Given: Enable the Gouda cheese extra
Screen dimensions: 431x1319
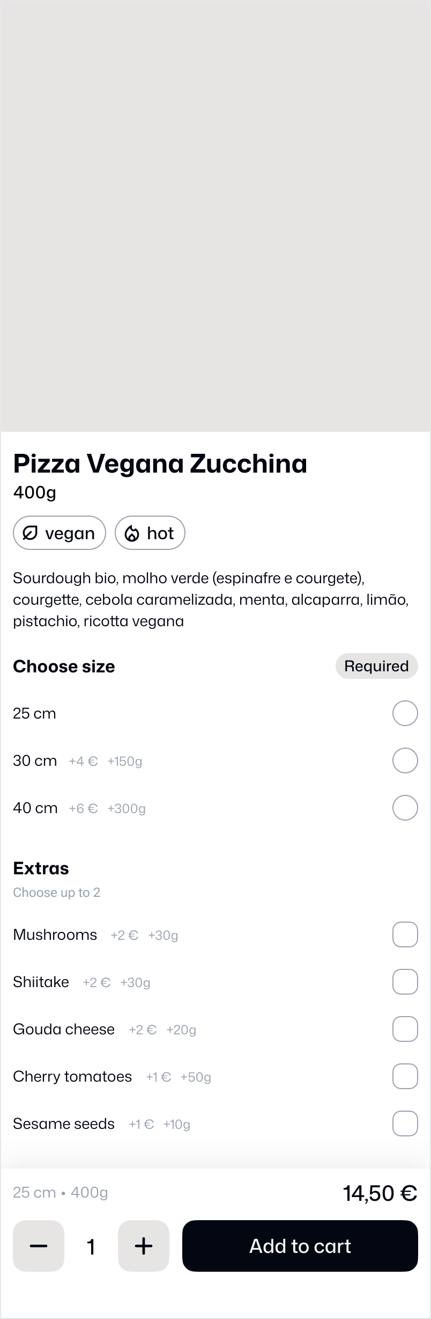Looking at the screenshot, I should (405, 1029).
